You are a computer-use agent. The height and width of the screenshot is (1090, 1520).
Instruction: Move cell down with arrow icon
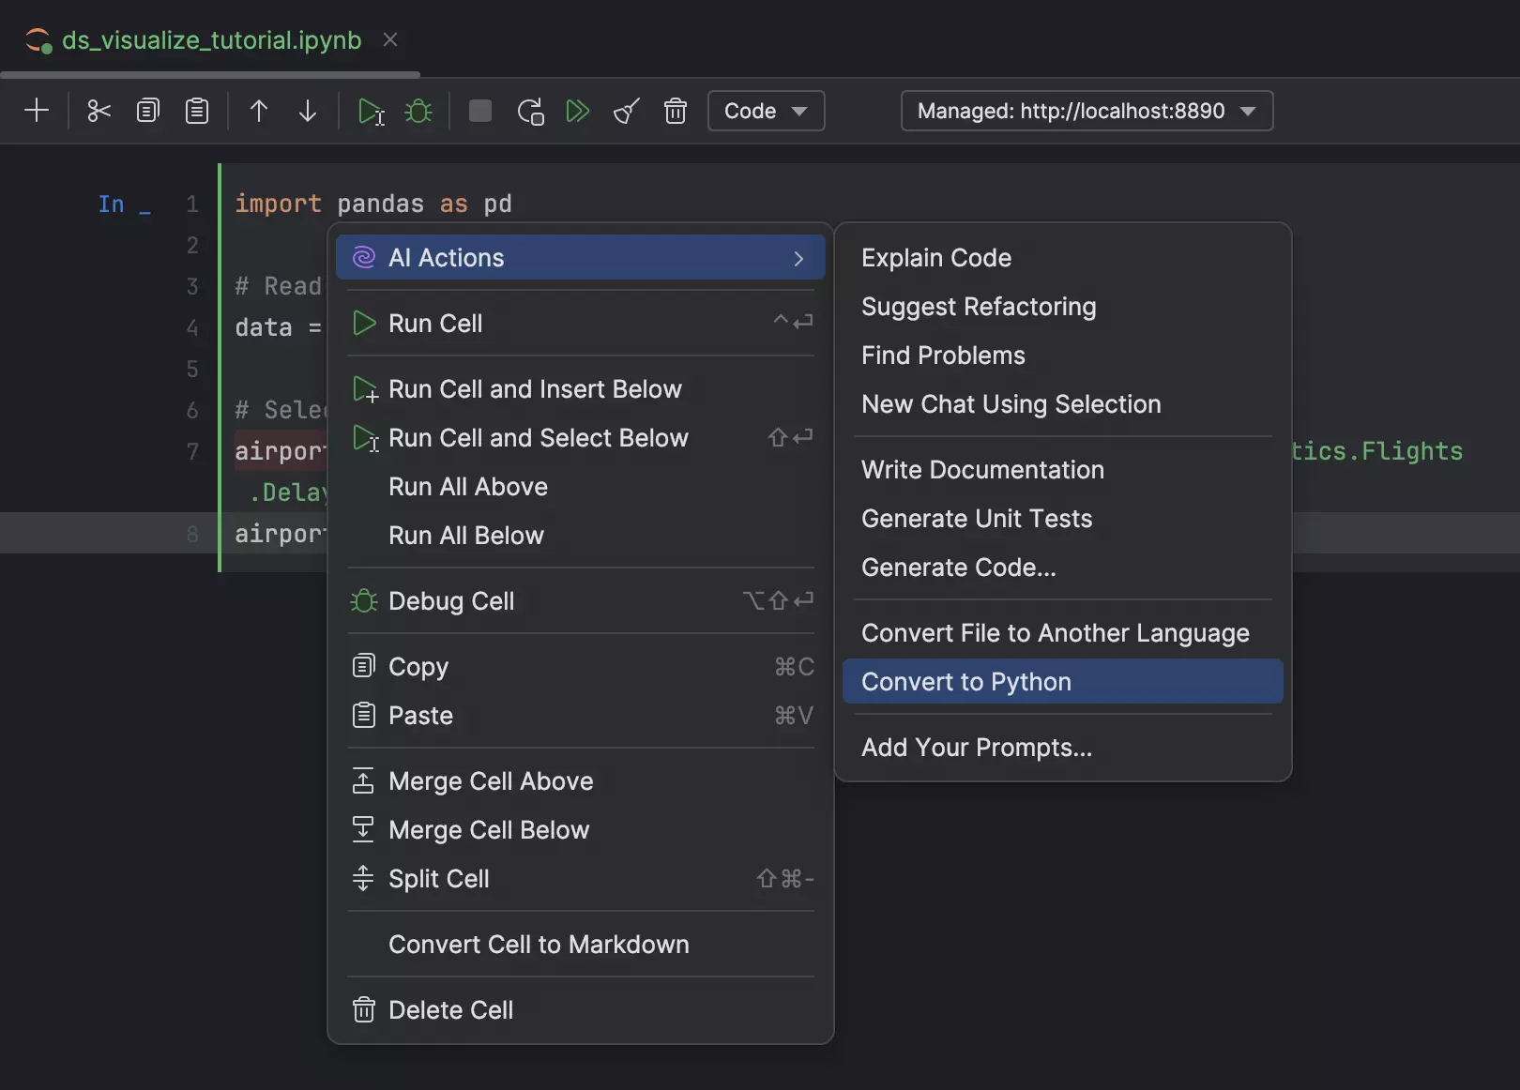point(308,111)
